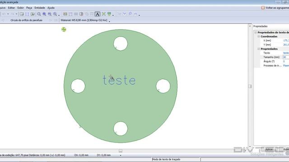The image size is (289, 162).
Task: Open the dropdown arrow at end of toolbar
Action: [139, 15]
